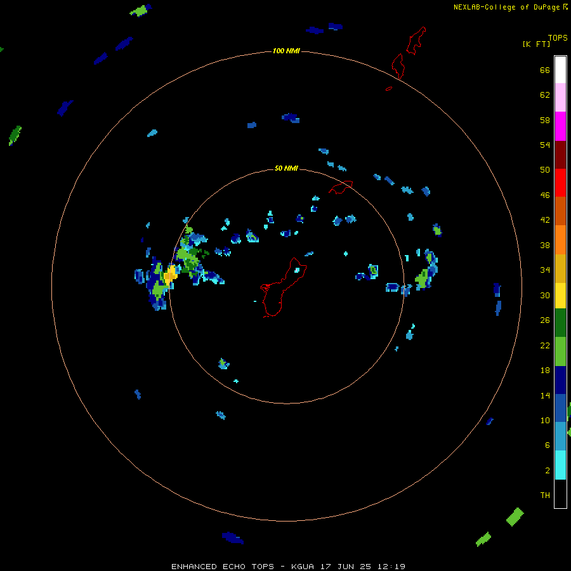Click the dark green legend swatch

point(560,323)
